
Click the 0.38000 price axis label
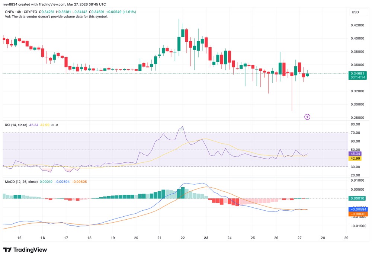[x=357, y=51]
